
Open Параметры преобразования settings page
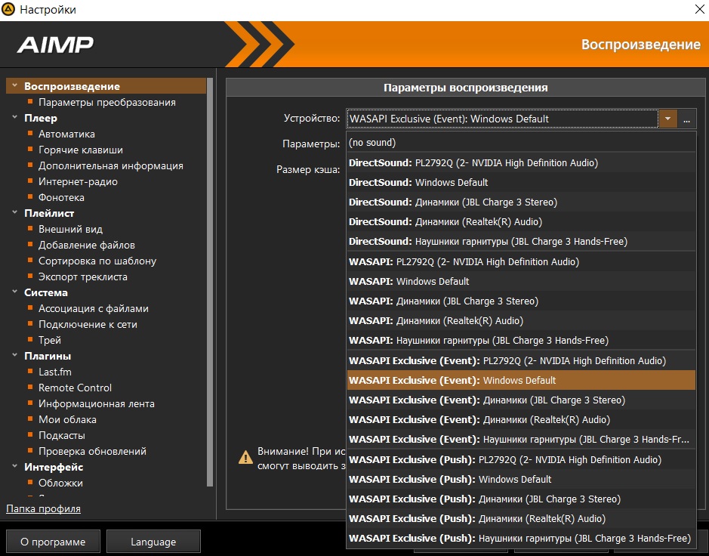(x=106, y=102)
